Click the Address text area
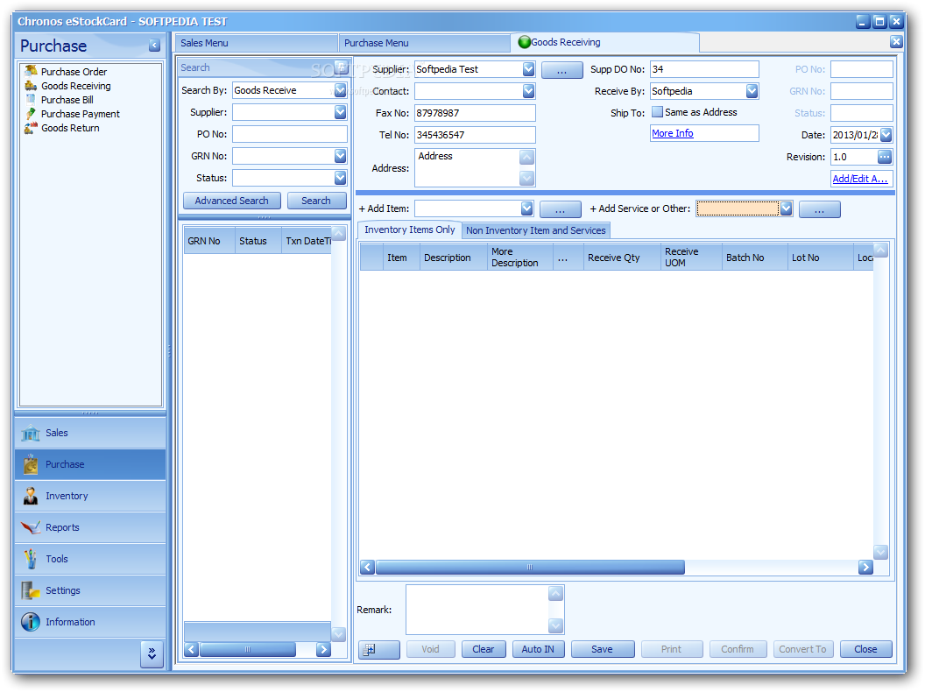Screen dimensions: 925x692 (467, 167)
